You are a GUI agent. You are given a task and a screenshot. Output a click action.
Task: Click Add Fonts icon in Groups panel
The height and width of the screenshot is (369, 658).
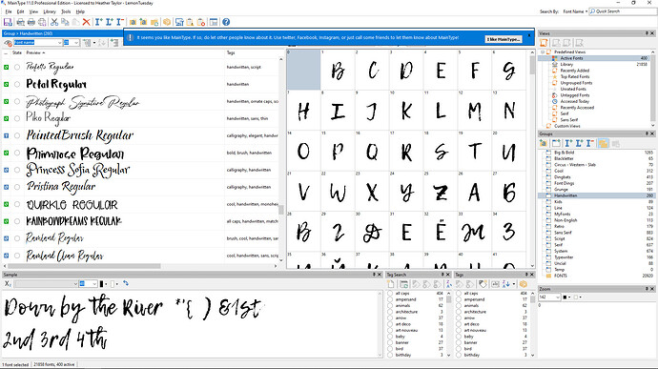(543, 144)
